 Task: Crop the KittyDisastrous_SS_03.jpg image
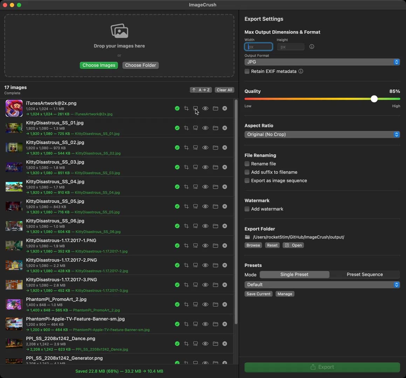click(x=186, y=167)
